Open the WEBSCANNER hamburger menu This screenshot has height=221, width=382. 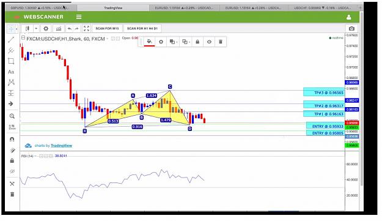(x=79, y=17)
